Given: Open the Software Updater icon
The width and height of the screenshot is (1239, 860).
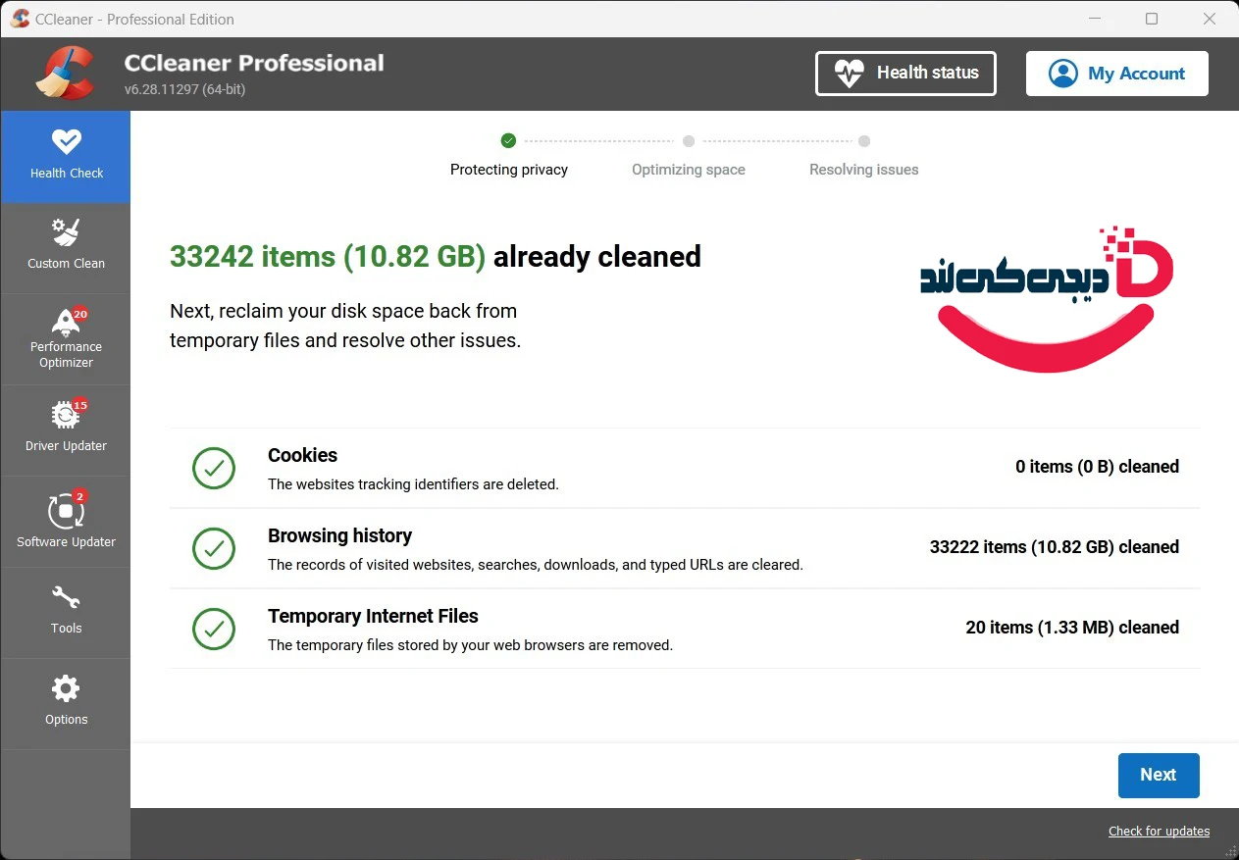Looking at the screenshot, I should [x=65, y=511].
